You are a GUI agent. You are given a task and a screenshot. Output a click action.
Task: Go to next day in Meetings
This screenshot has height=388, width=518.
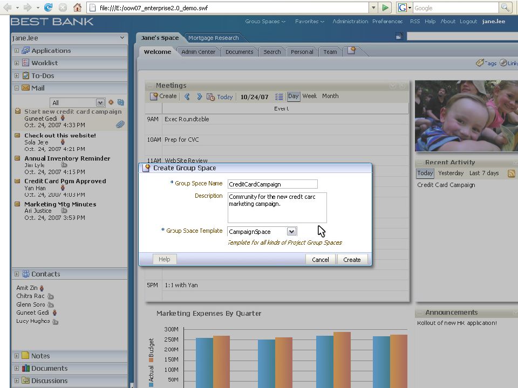tap(199, 96)
